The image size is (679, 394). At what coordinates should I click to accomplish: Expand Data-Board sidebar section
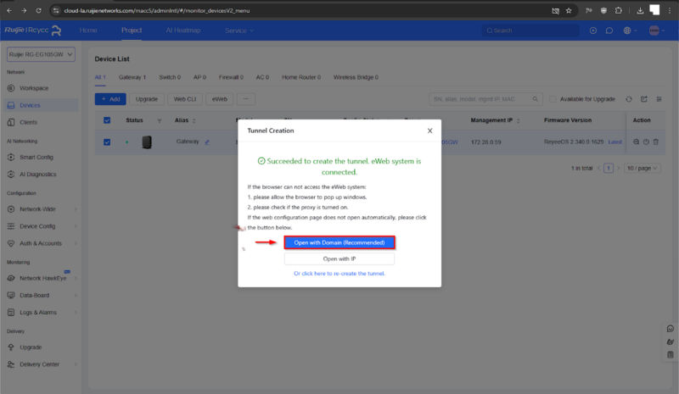coord(41,296)
